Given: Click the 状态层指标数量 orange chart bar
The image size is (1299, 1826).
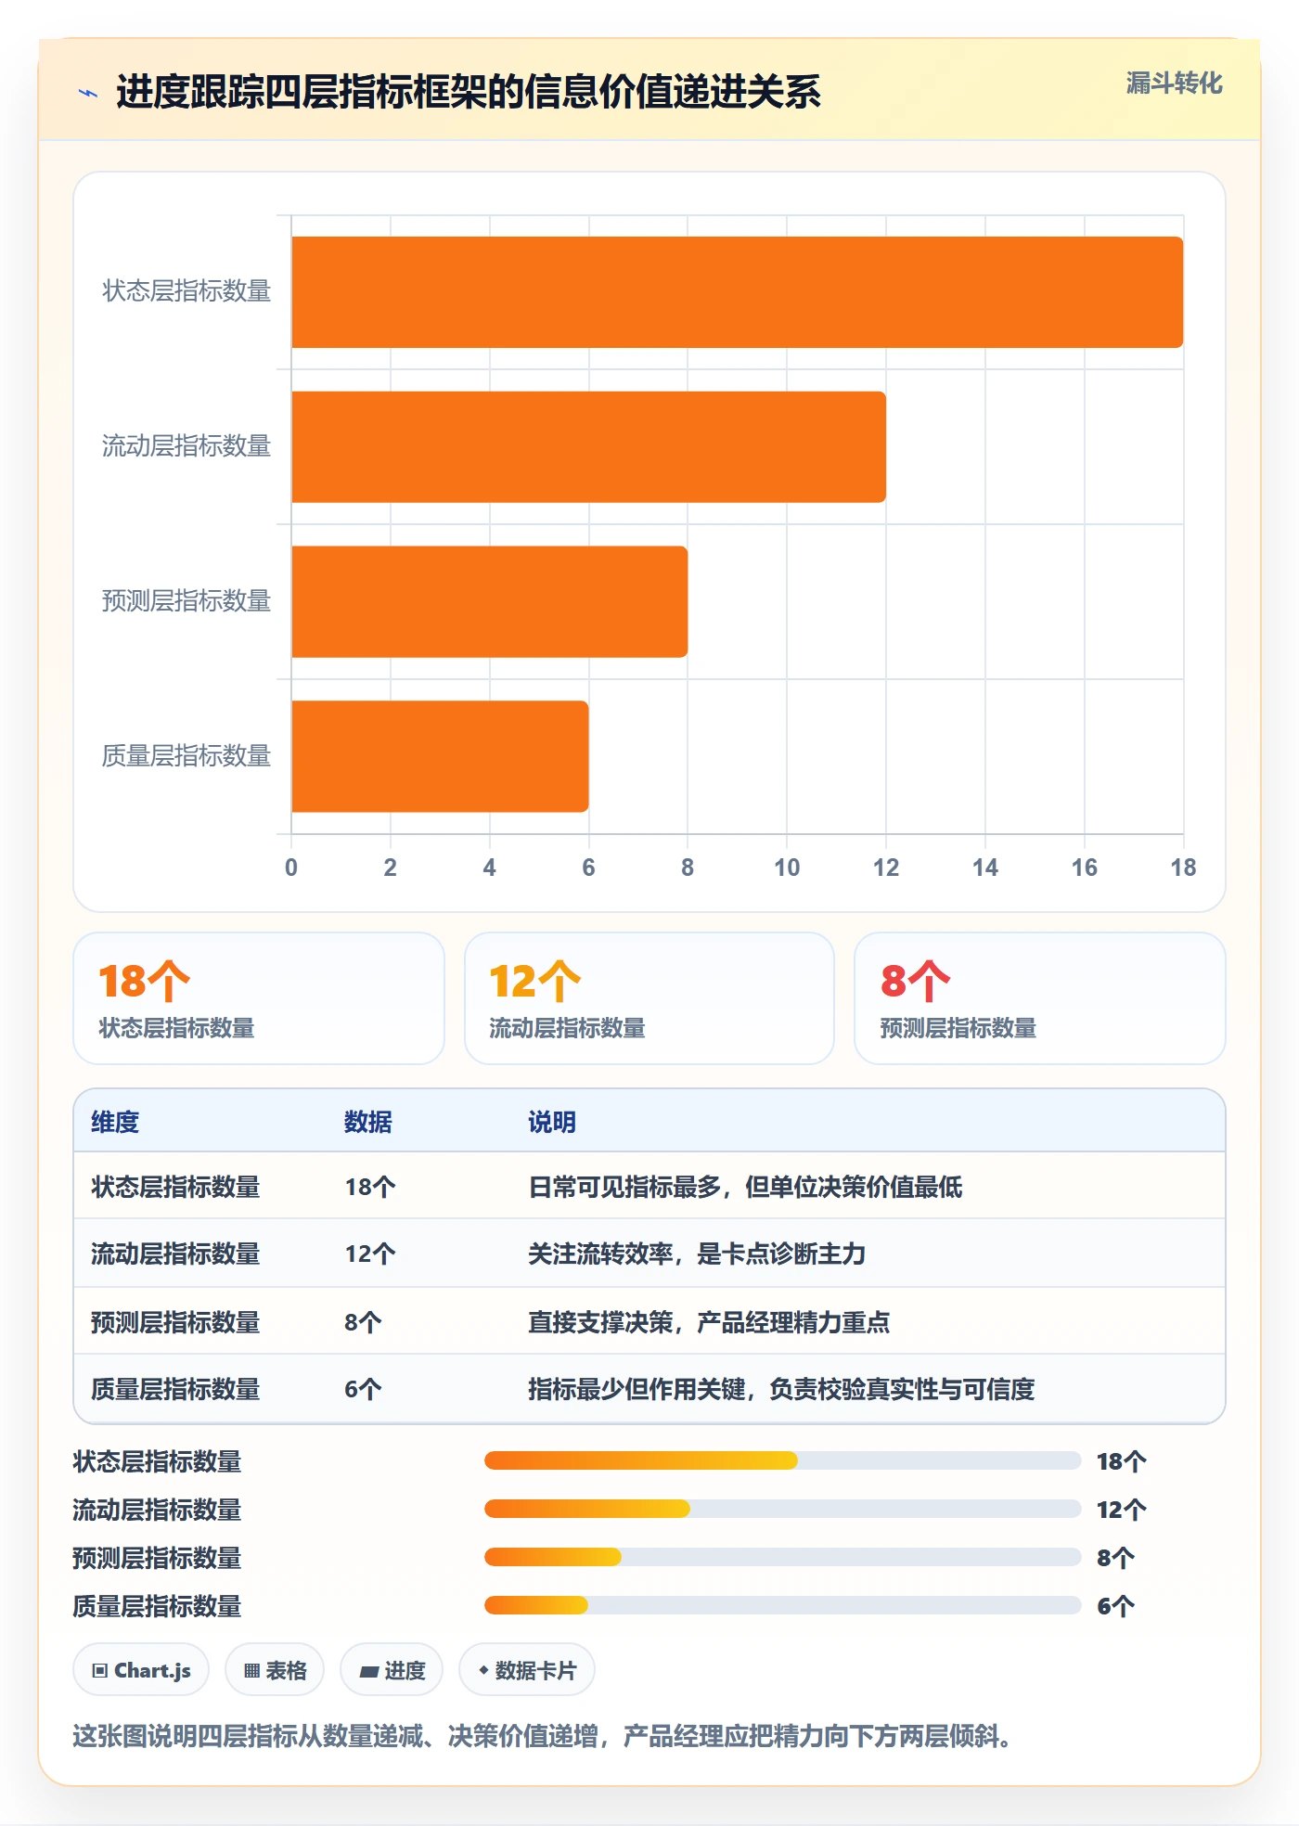Looking at the screenshot, I should pyautogui.click(x=737, y=292).
